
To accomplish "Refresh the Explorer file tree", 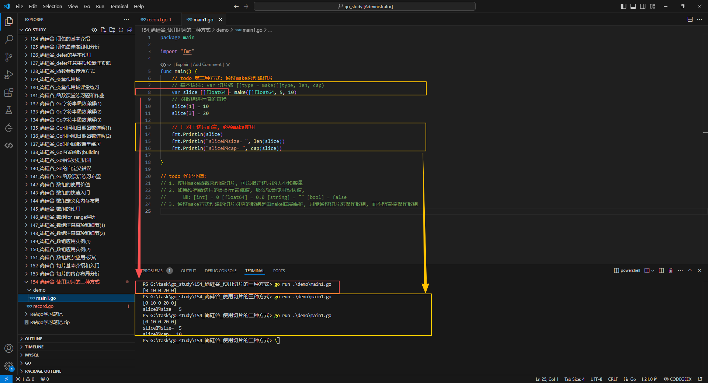I will pos(121,30).
